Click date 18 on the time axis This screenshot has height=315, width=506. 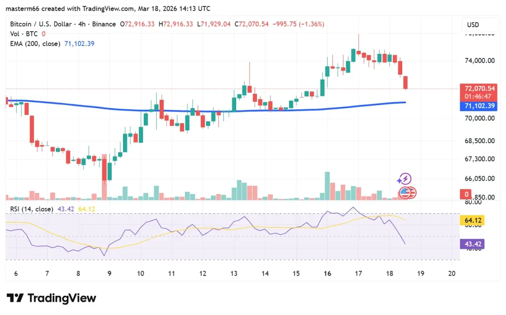pyautogui.click(x=389, y=273)
